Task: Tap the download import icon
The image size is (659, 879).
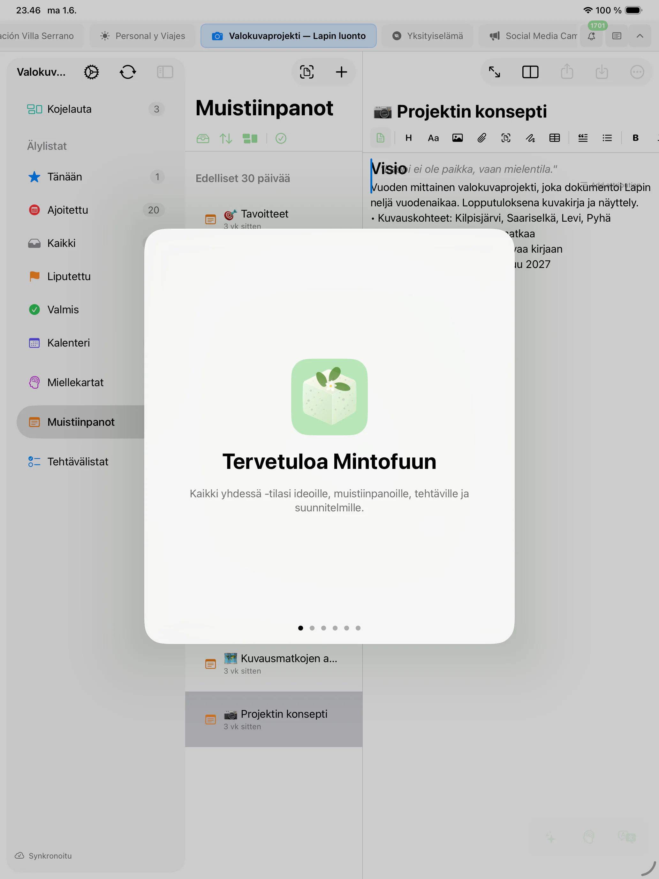Action: [x=602, y=72]
